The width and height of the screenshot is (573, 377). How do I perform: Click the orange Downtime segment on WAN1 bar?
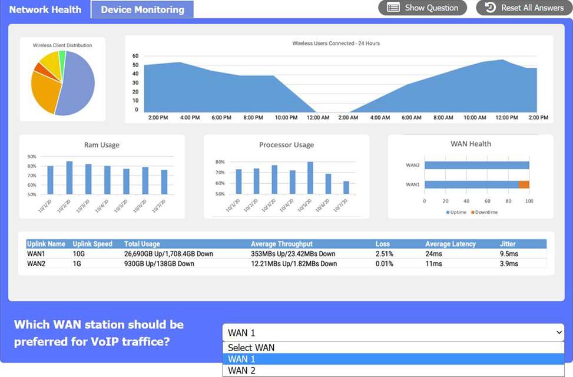click(524, 184)
